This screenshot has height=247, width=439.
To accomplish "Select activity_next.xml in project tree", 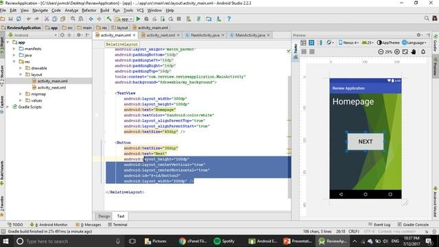I will (51, 88).
